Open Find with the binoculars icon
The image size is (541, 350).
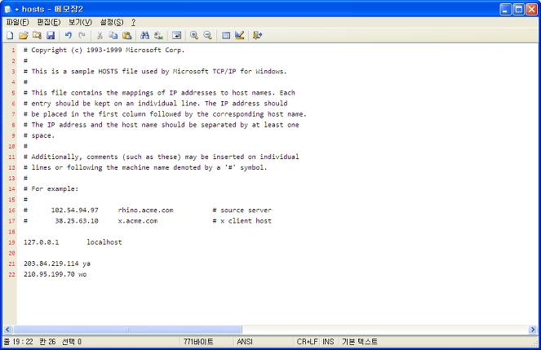(145, 35)
